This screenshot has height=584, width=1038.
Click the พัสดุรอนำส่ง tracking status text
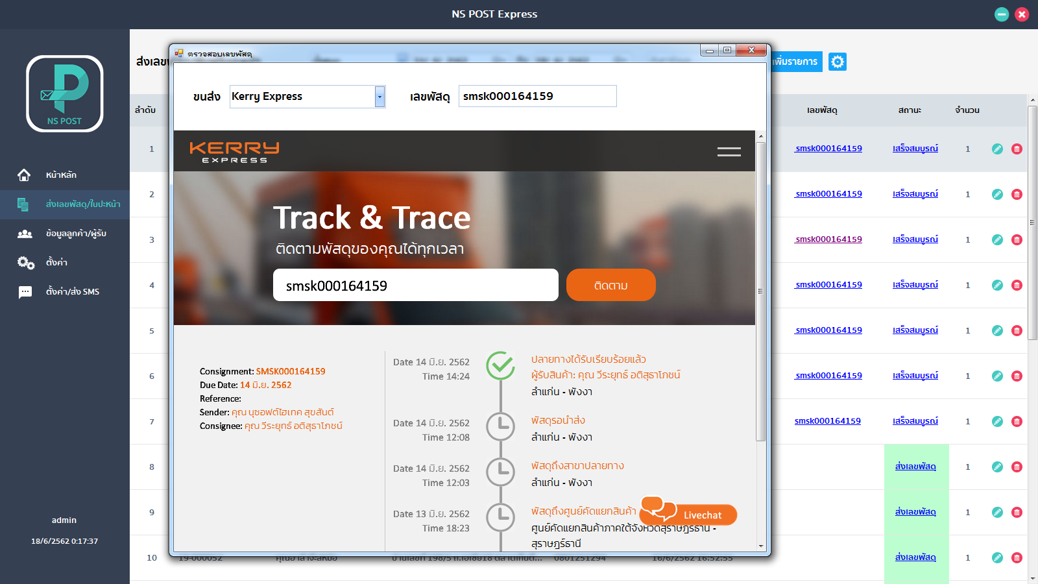click(558, 420)
